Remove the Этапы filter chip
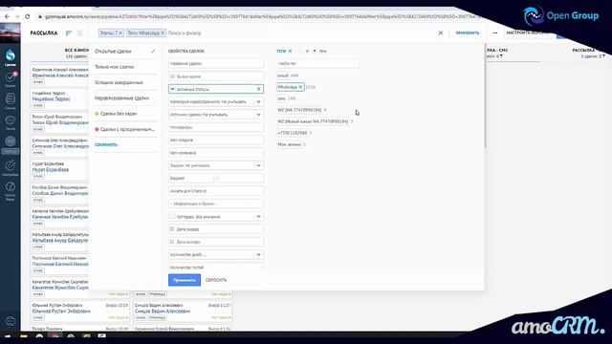The image size is (612, 344). coord(120,33)
